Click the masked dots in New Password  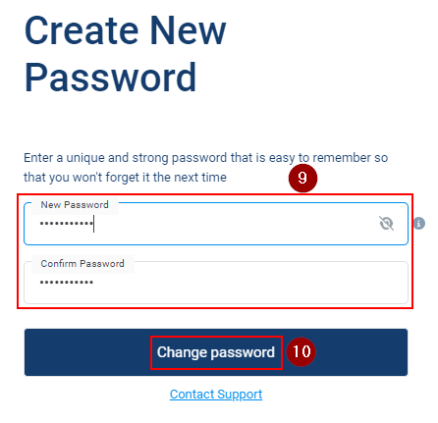(x=67, y=224)
